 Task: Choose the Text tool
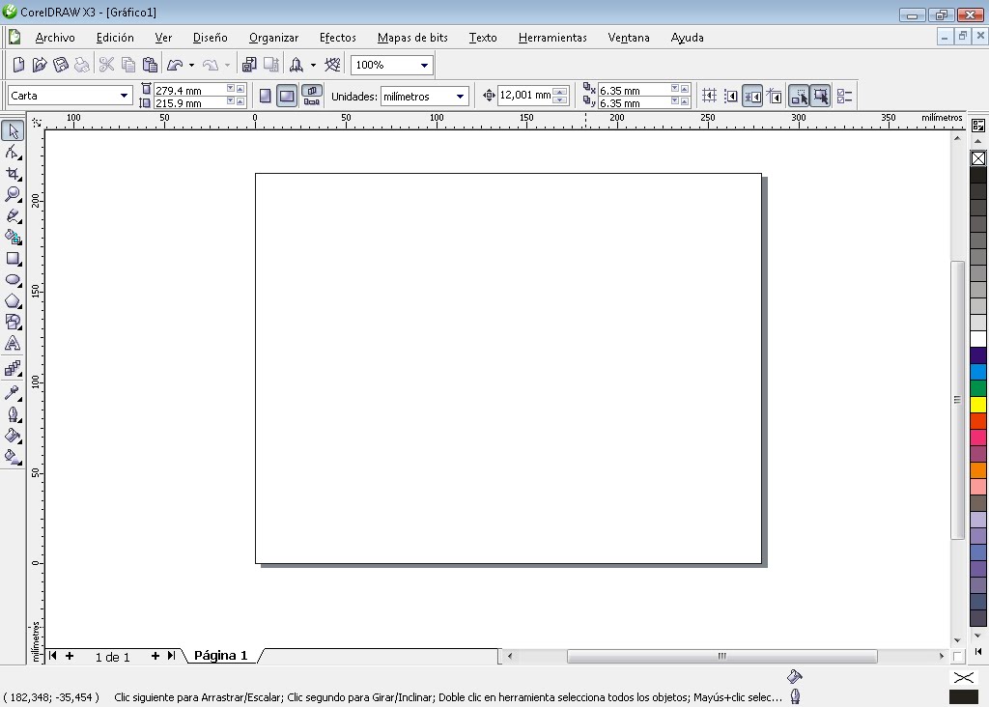coord(13,344)
